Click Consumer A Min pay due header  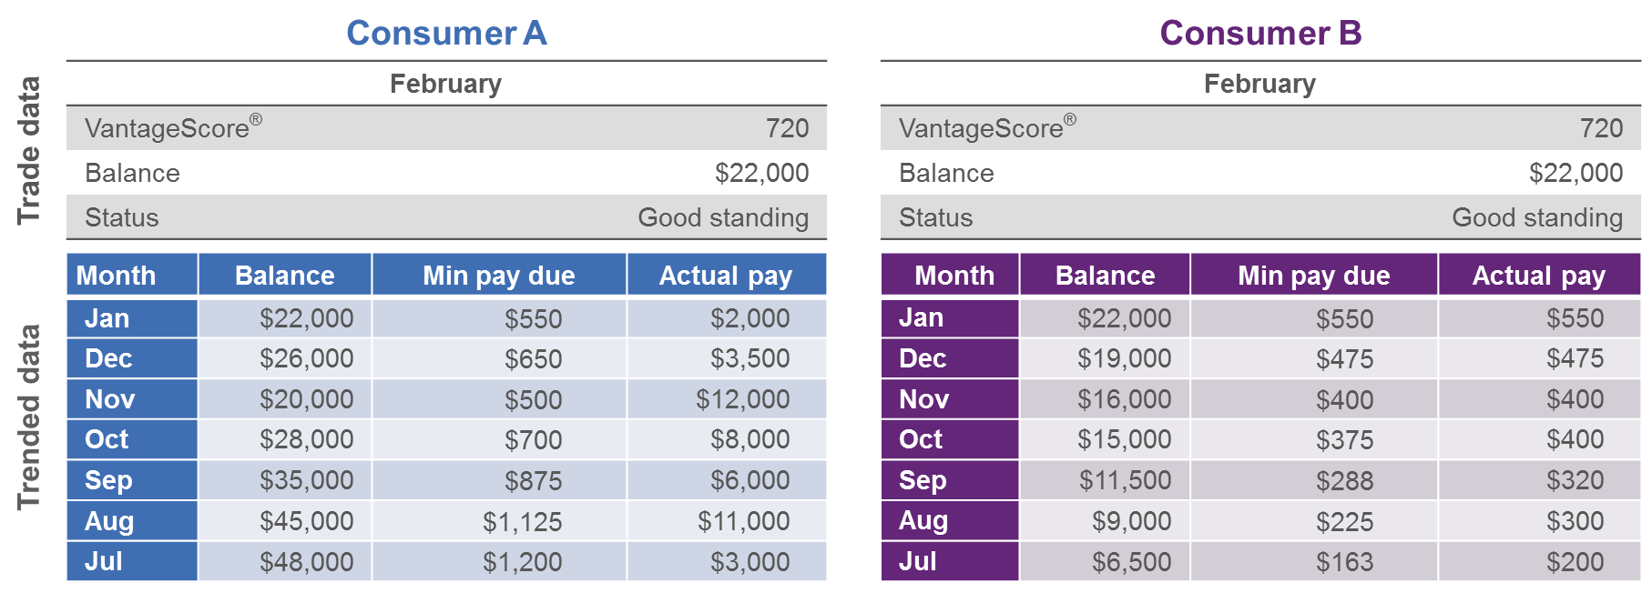498,276
